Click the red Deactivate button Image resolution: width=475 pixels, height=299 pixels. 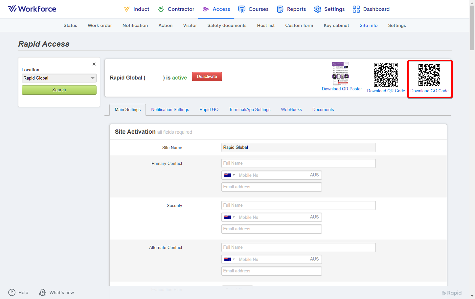coord(207,77)
